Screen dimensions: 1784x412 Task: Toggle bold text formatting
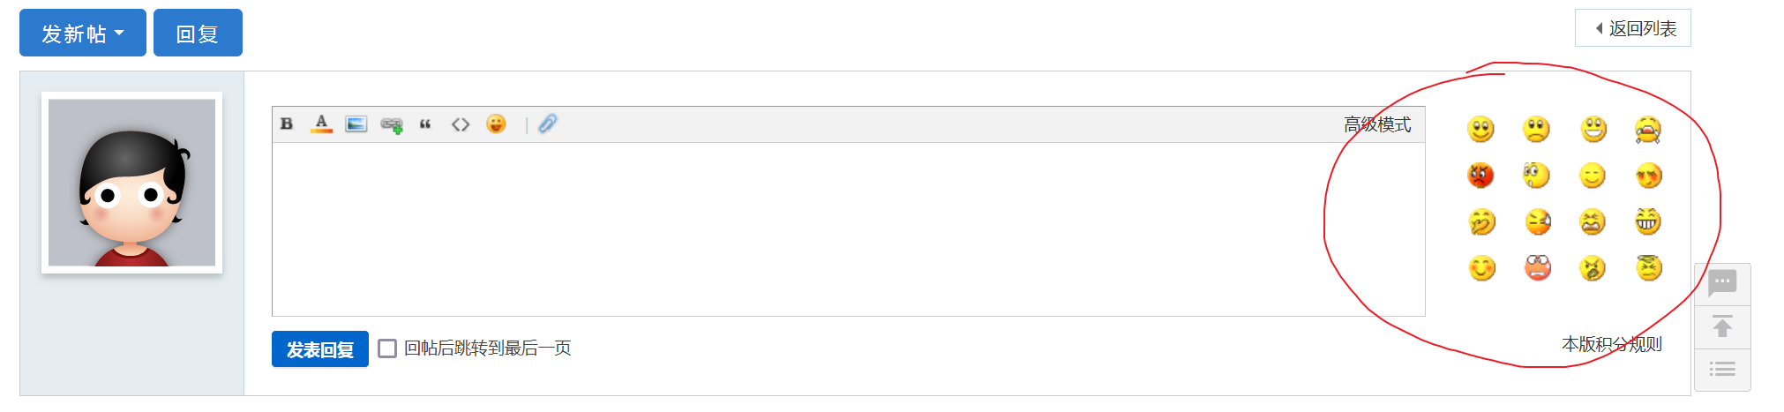287,124
